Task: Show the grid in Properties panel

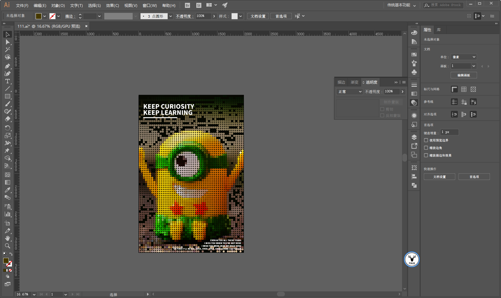Action: 464,89
